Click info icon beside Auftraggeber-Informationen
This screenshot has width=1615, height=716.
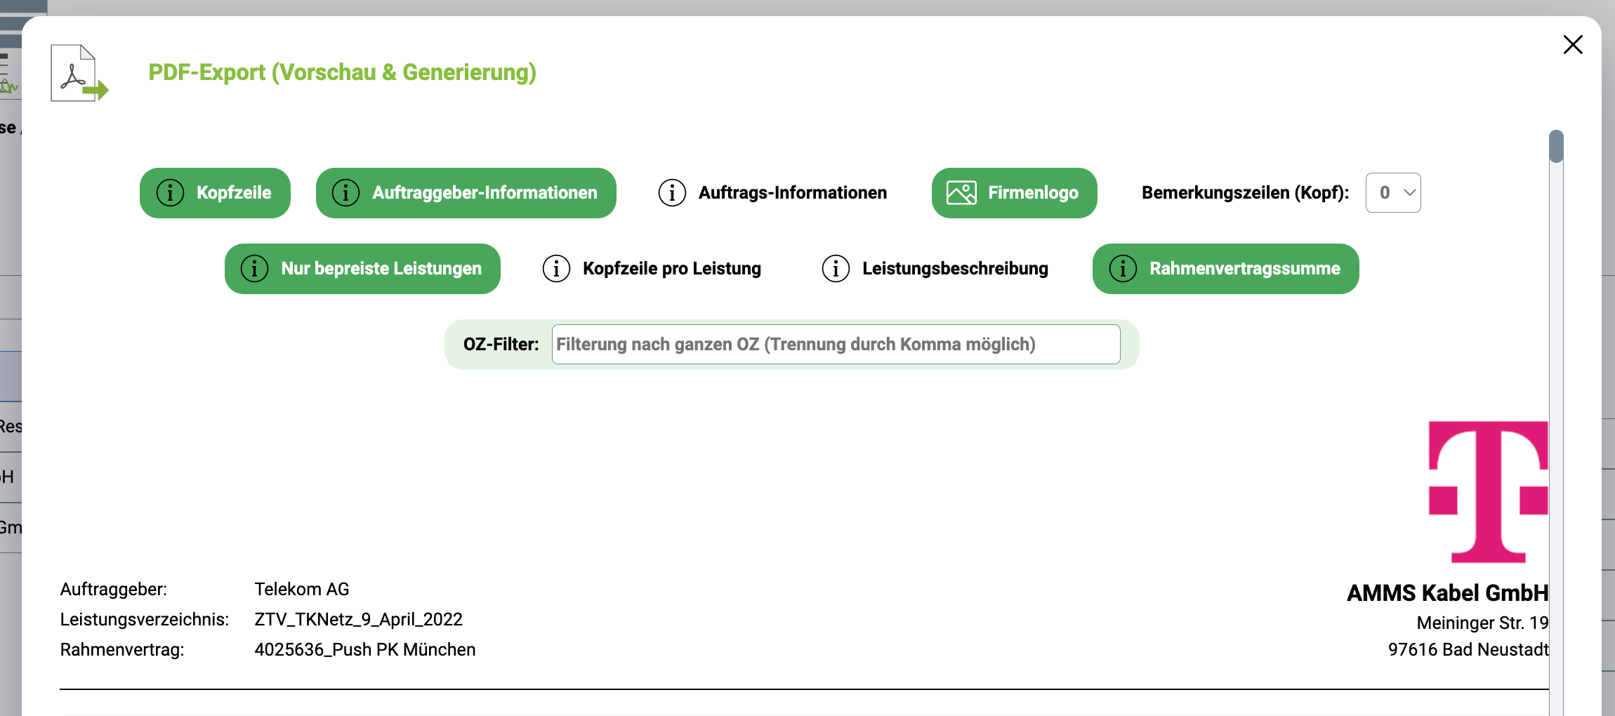click(345, 192)
